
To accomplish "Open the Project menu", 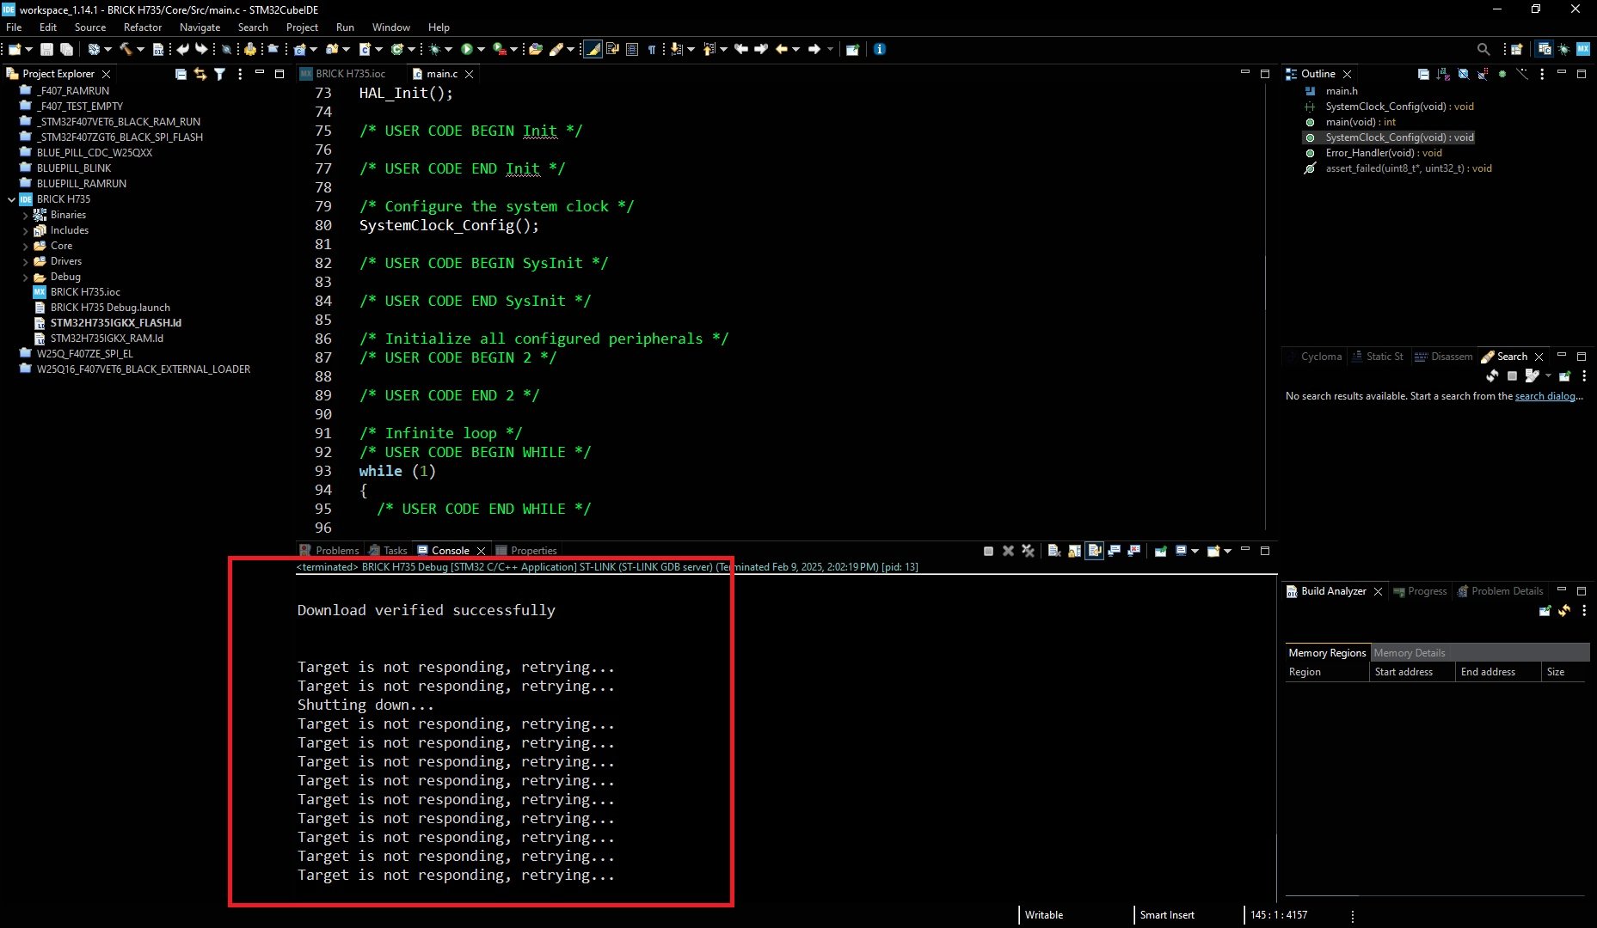I will pyautogui.click(x=302, y=27).
